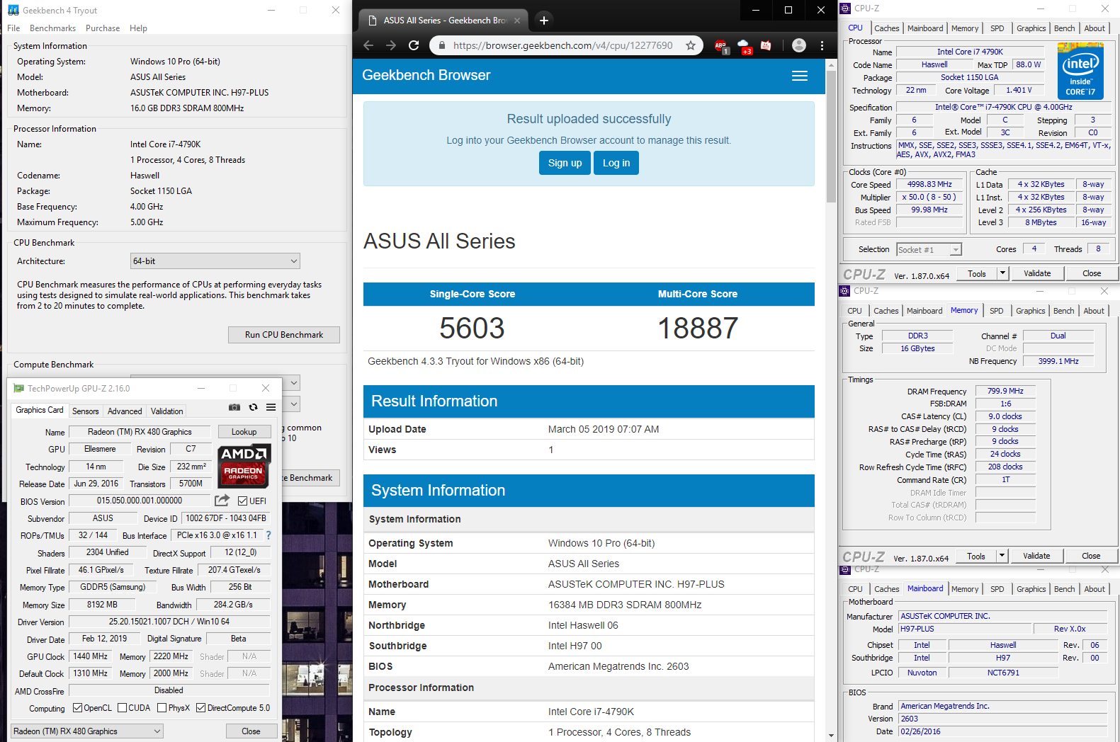Expand Tools dropdown arrow in top CPU-Z
1120x742 pixels.
click(x=1002, y=273)
